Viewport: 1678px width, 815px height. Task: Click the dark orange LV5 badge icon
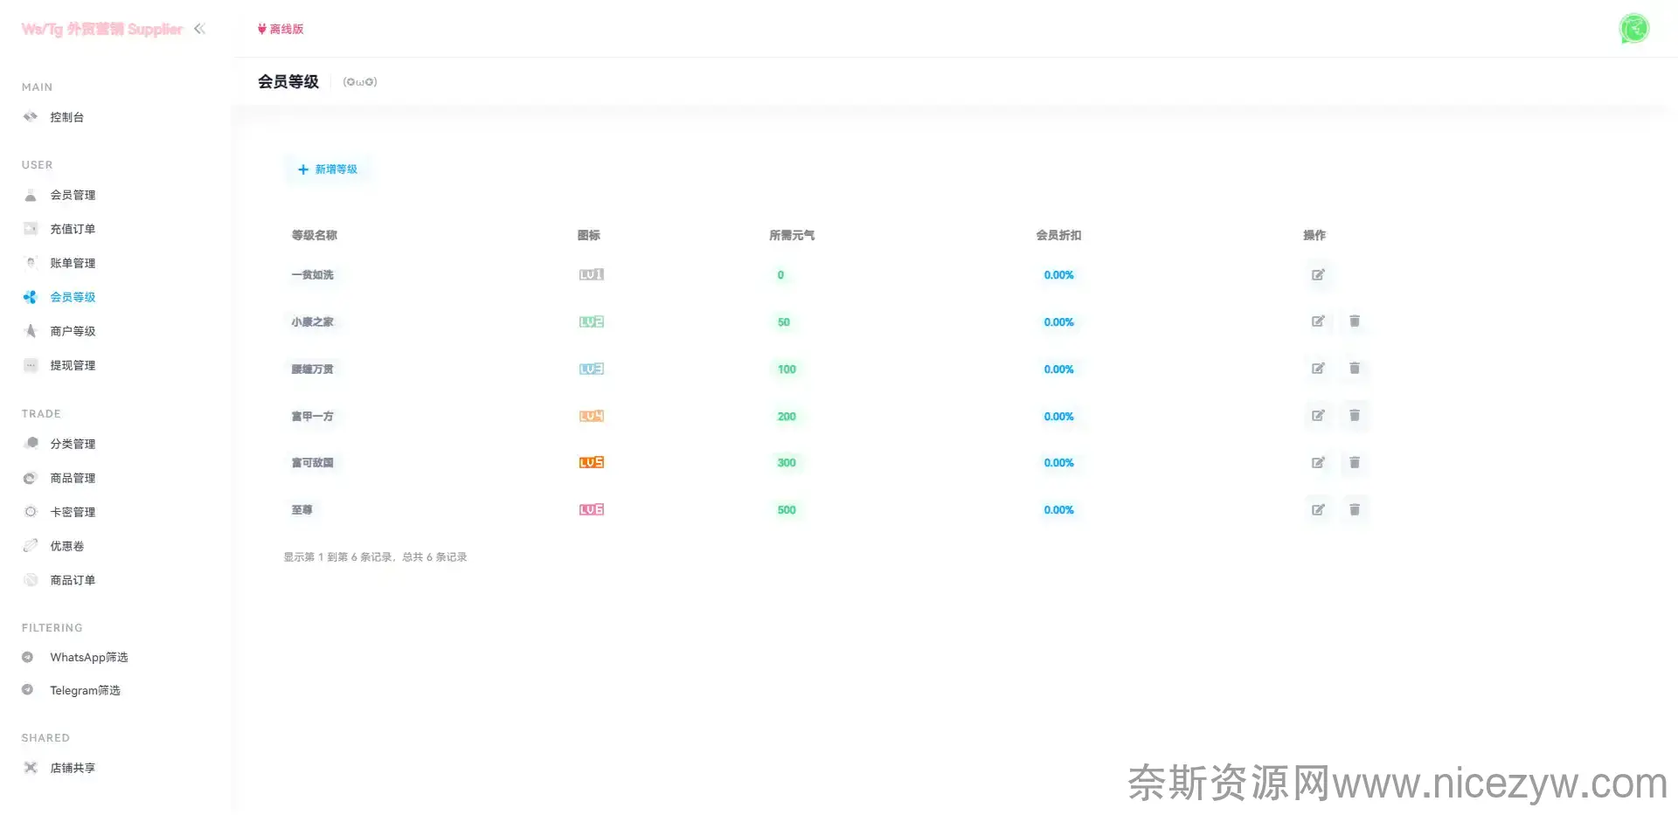592,462
